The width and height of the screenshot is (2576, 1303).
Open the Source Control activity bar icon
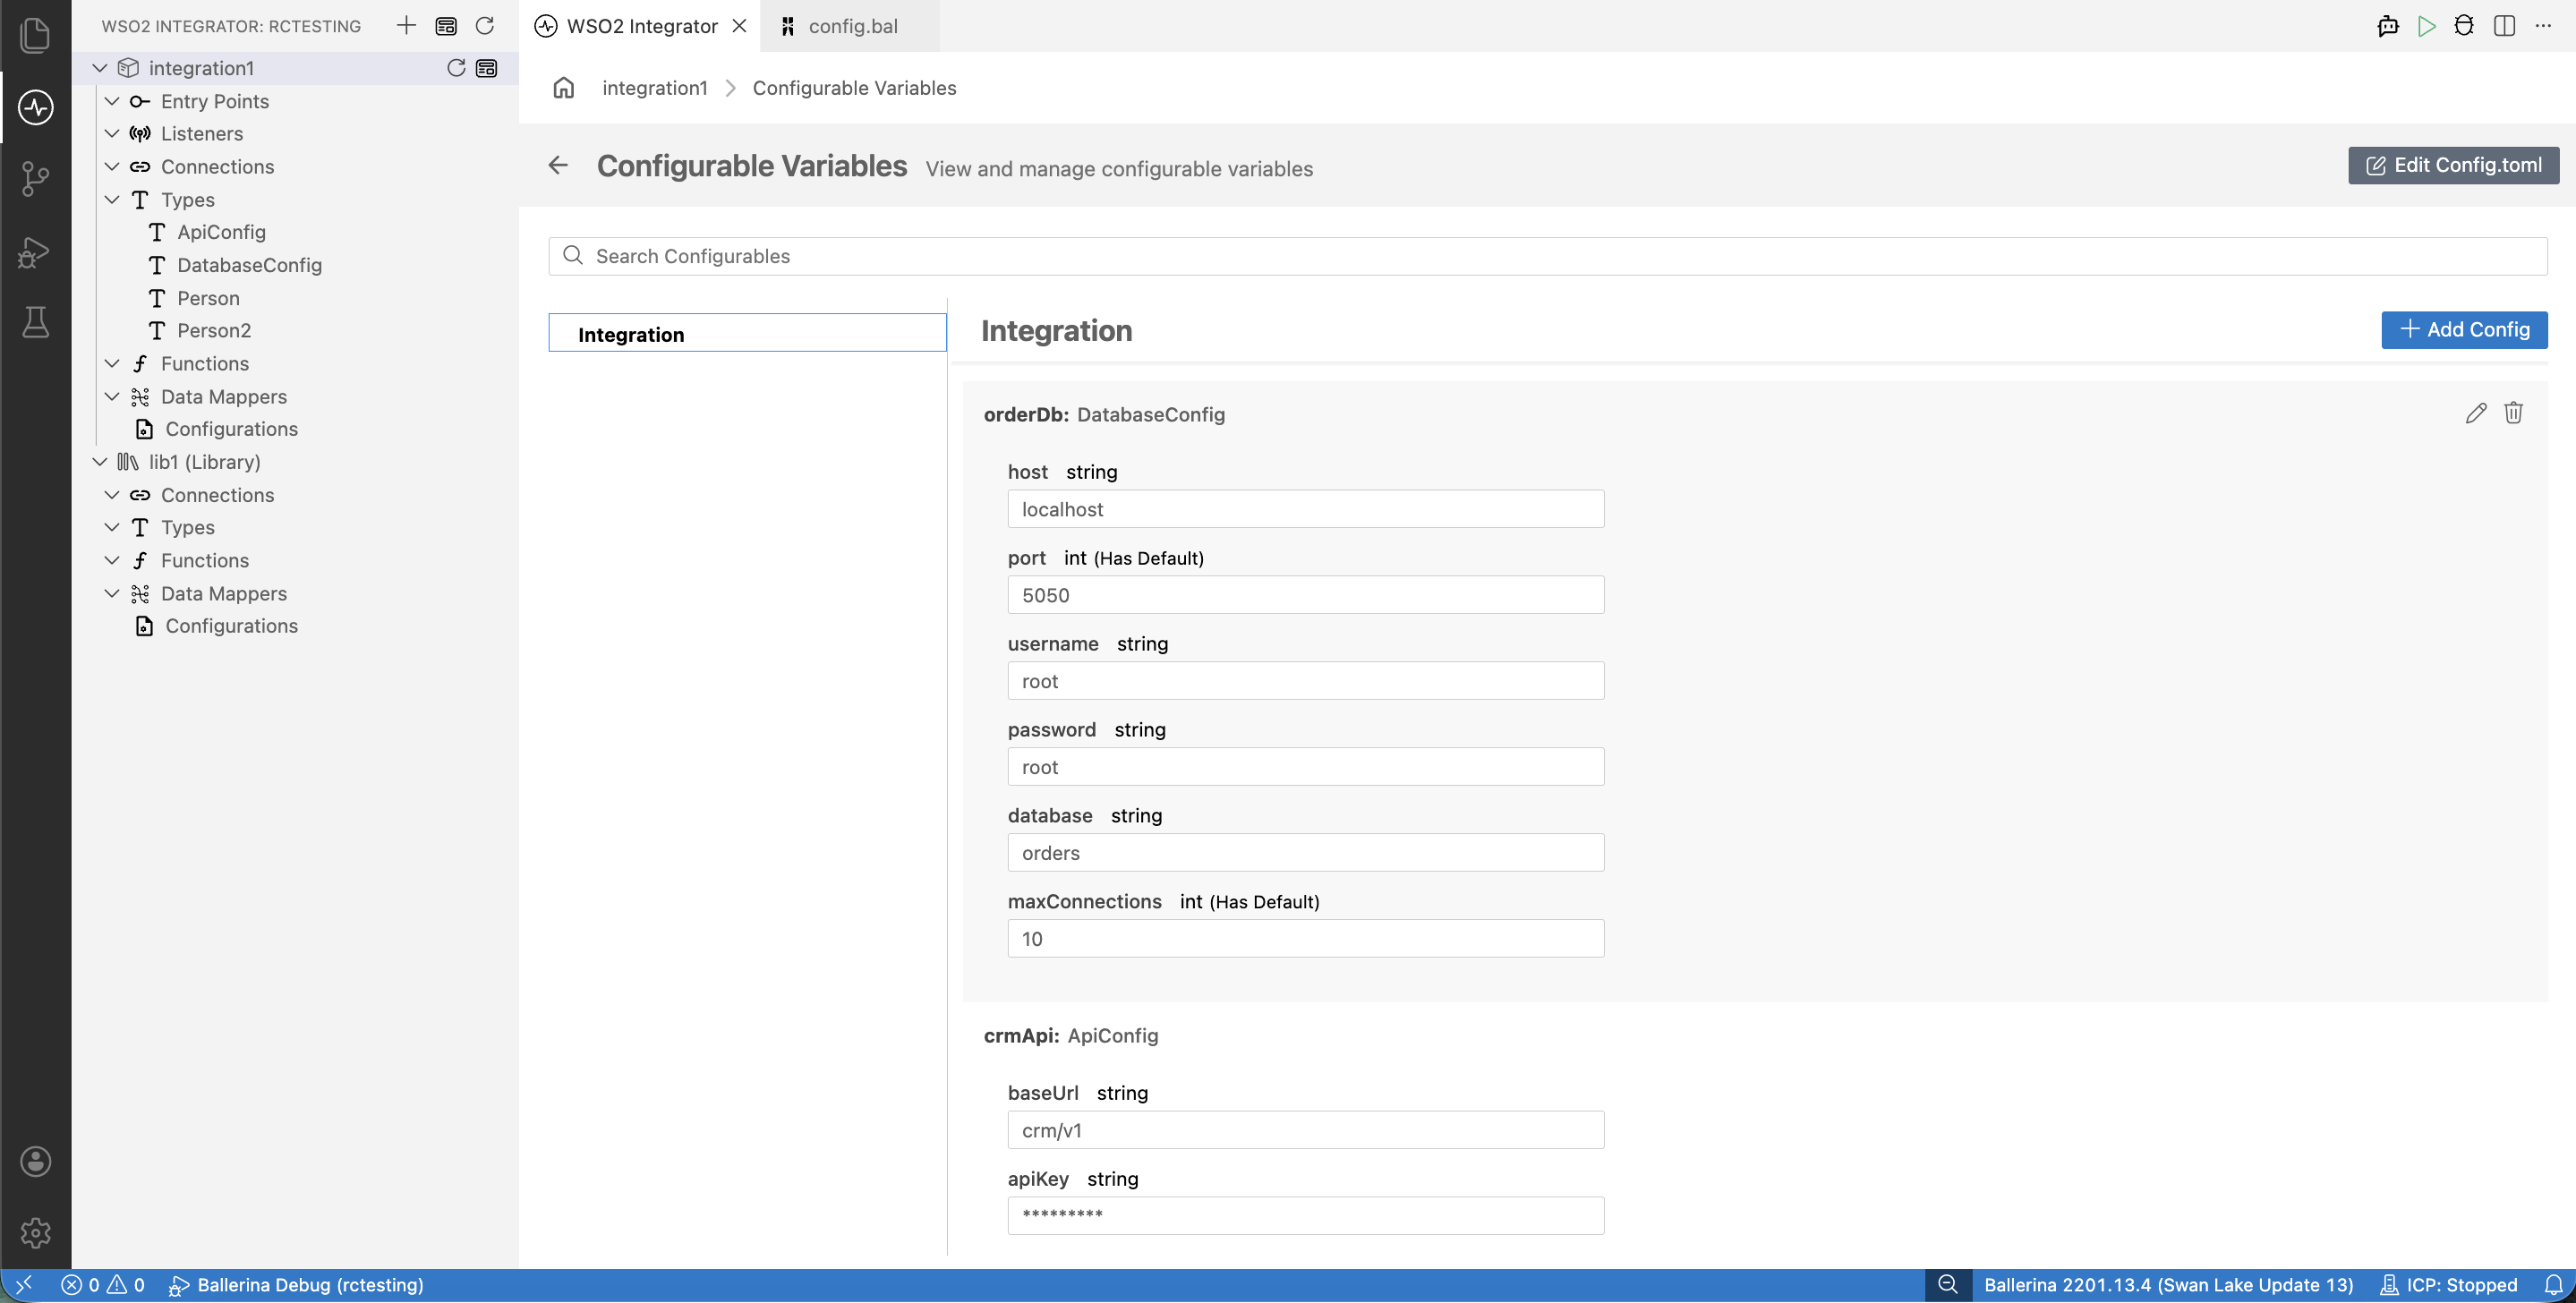pos(35,179)
